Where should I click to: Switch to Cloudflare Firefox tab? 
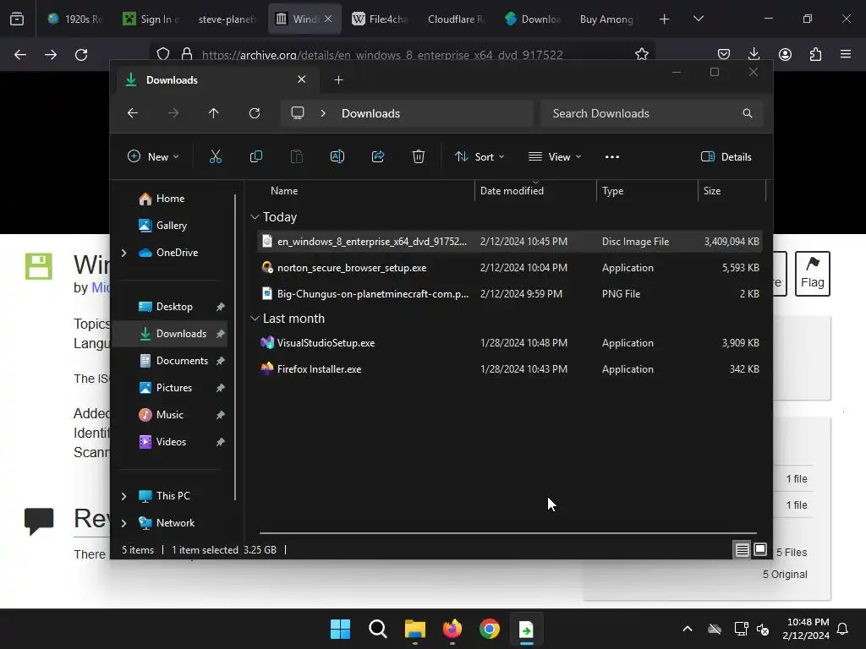[456, 19]
